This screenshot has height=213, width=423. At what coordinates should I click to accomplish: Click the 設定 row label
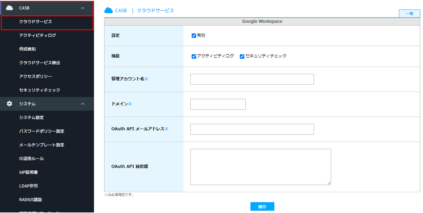pos(116,36)
